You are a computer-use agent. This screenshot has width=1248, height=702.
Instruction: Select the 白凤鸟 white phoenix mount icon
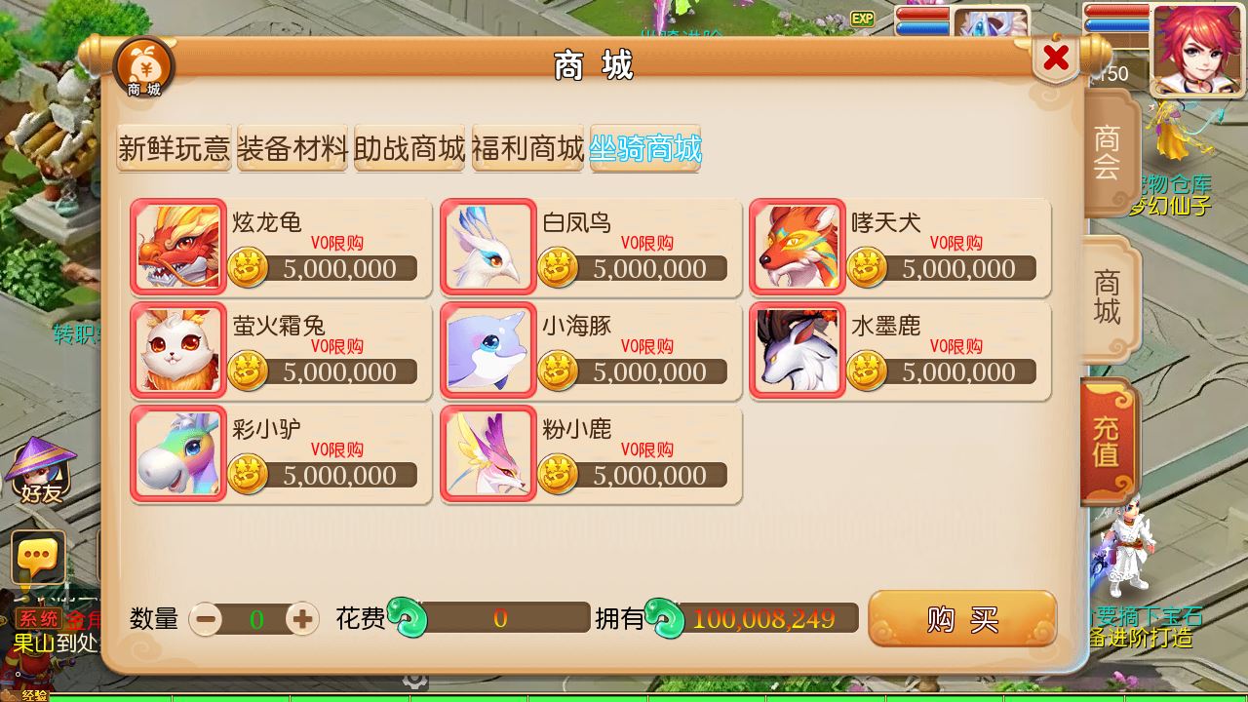pyautogui.click(x=488, y=247)
